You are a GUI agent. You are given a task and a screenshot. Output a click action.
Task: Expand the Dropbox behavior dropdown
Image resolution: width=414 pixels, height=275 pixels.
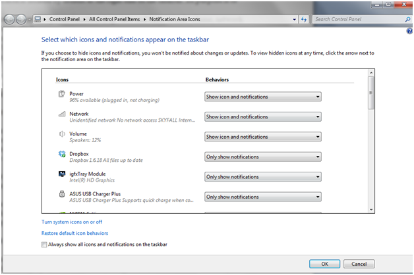click(x=262, y=157)
